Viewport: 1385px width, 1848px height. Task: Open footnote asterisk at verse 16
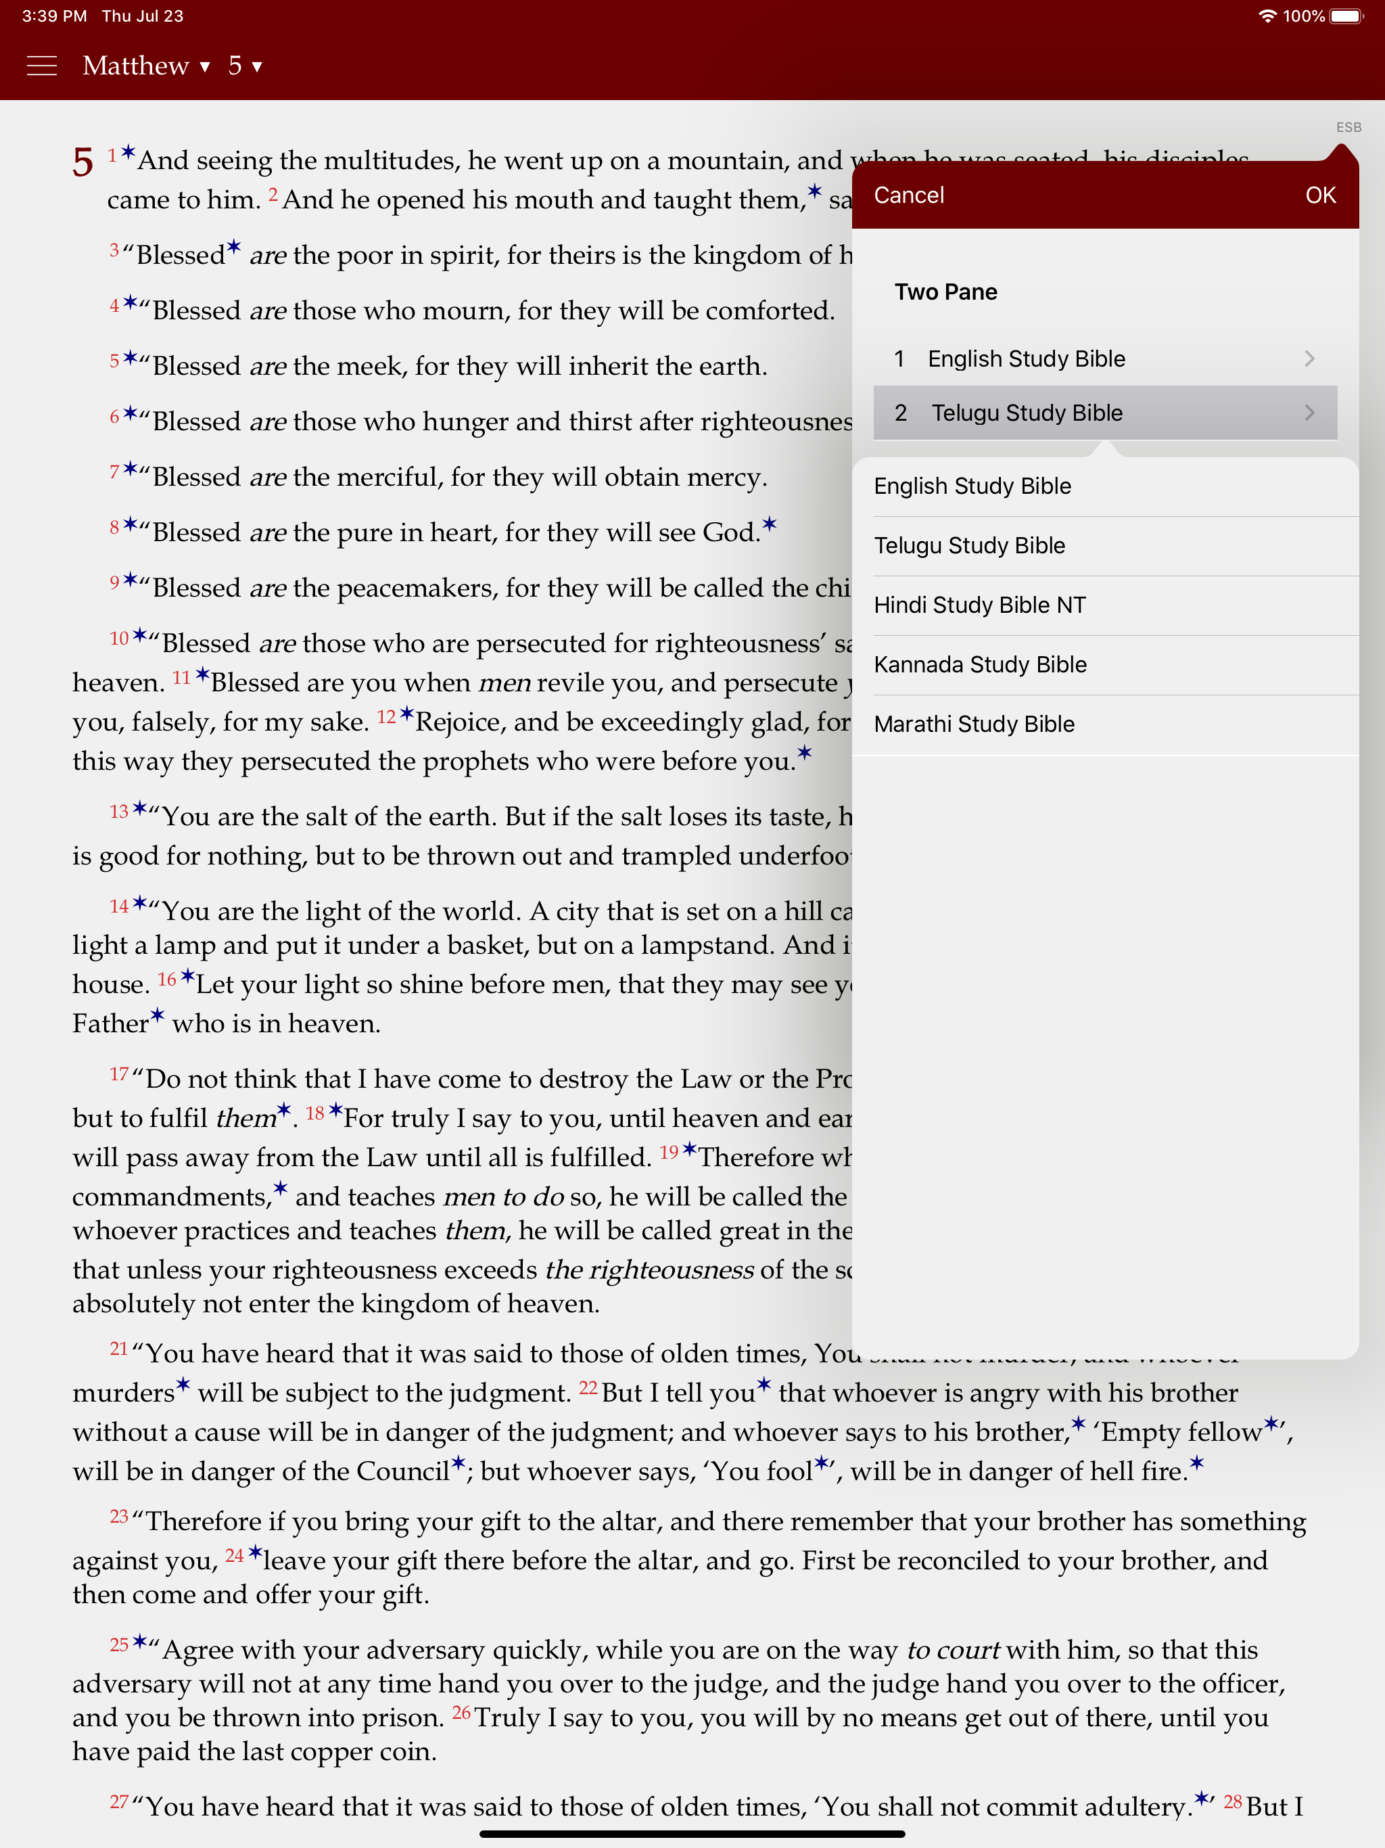click(x=188, y=976)
